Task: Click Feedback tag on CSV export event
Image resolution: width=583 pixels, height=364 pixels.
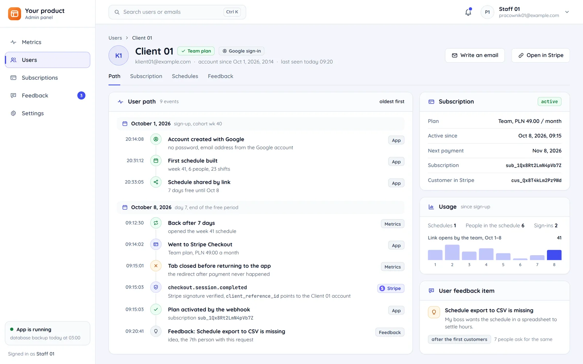Action: (x=390, y=333)
